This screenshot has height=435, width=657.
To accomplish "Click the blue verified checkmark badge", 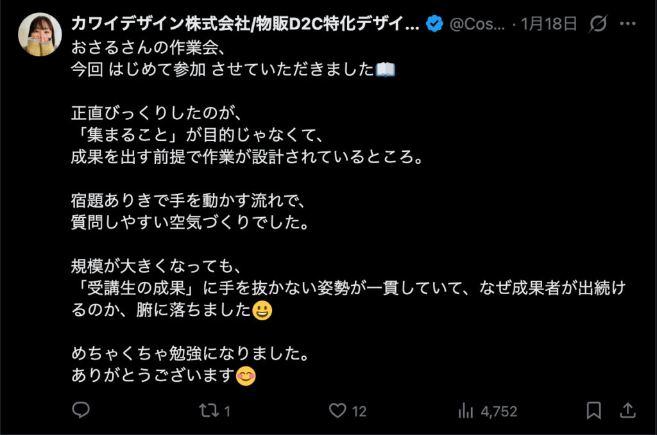I will pyautogui.click(x=435, y=24).
